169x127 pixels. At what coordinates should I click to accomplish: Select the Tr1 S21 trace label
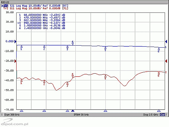(x=35, y=6)
